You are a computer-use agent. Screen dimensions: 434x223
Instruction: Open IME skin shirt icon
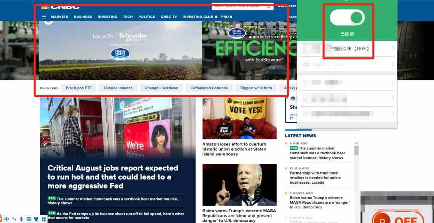[36, 219]
